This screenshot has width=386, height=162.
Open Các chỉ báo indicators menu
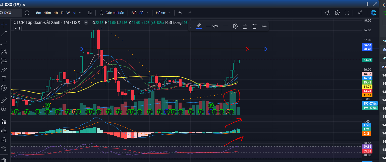click(x=112, y=13)
